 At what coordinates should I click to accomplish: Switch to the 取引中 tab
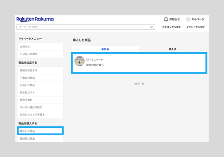(105, 49)
